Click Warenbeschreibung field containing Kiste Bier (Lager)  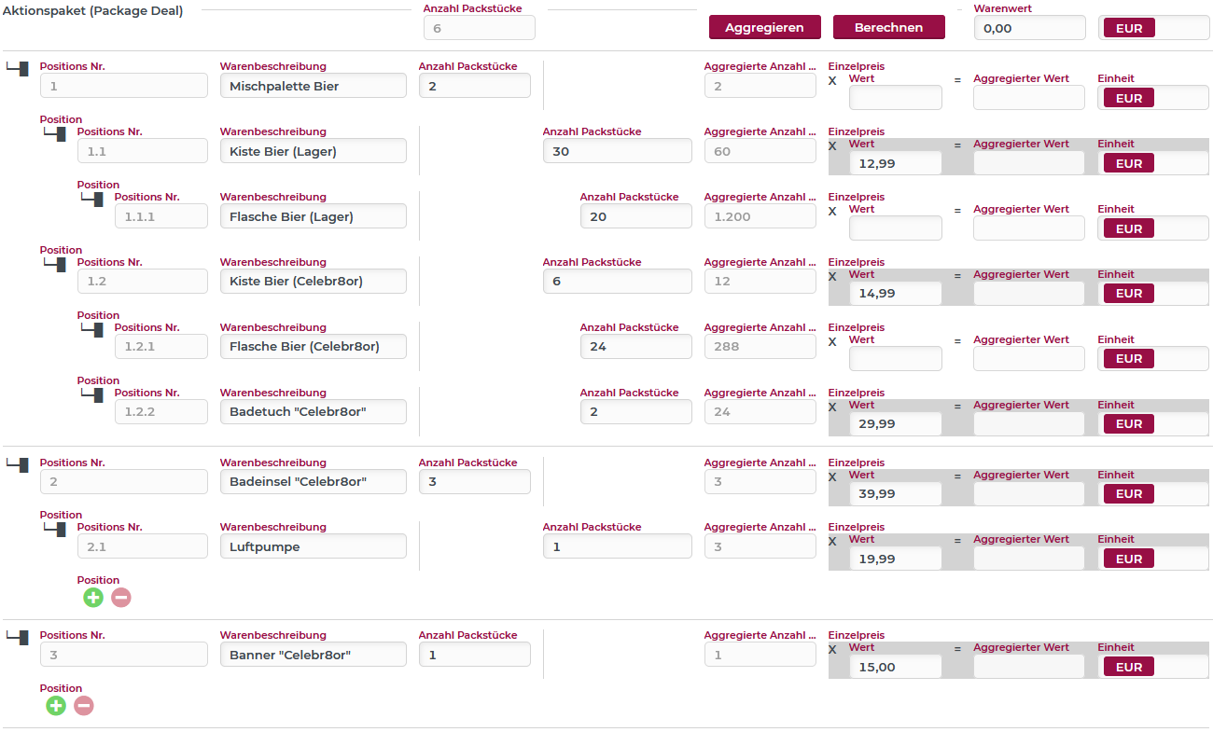coord(313,151)
